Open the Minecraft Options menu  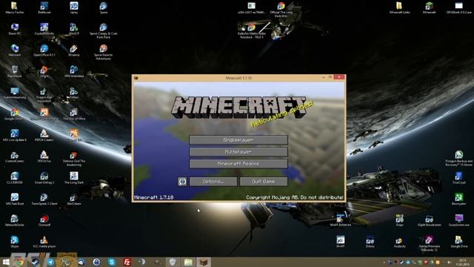(x=213, y=182)
